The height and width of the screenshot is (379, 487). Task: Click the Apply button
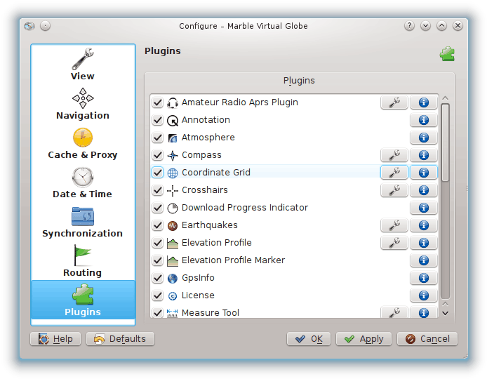click(x=363, y=338)
